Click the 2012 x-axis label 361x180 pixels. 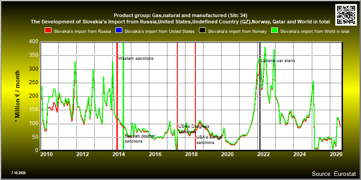(x=83, y=154)
